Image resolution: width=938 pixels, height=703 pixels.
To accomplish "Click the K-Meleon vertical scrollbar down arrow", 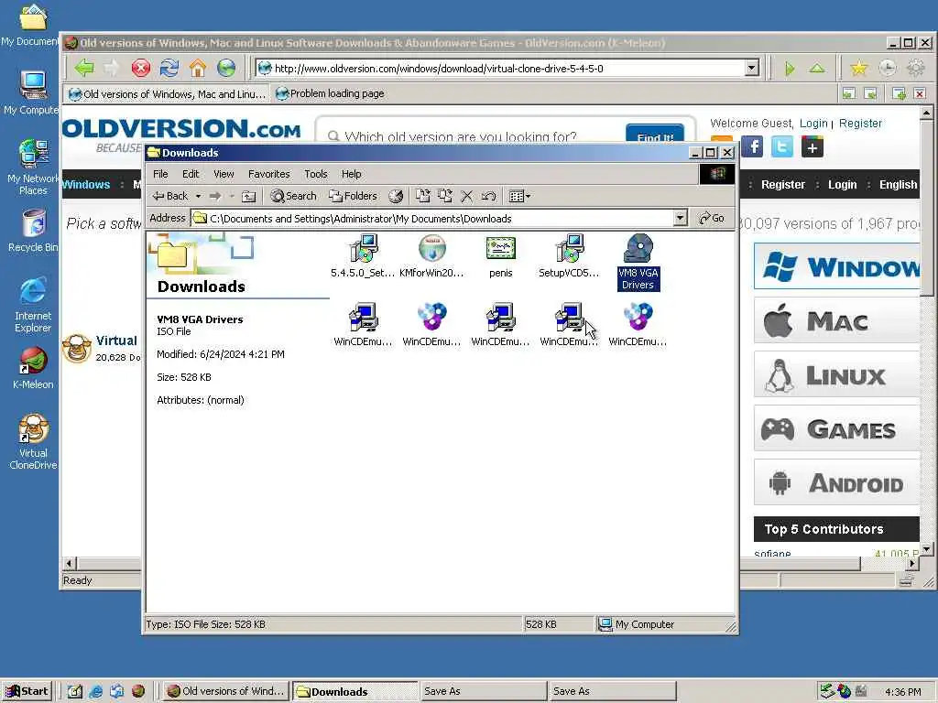I will [926, 548].
